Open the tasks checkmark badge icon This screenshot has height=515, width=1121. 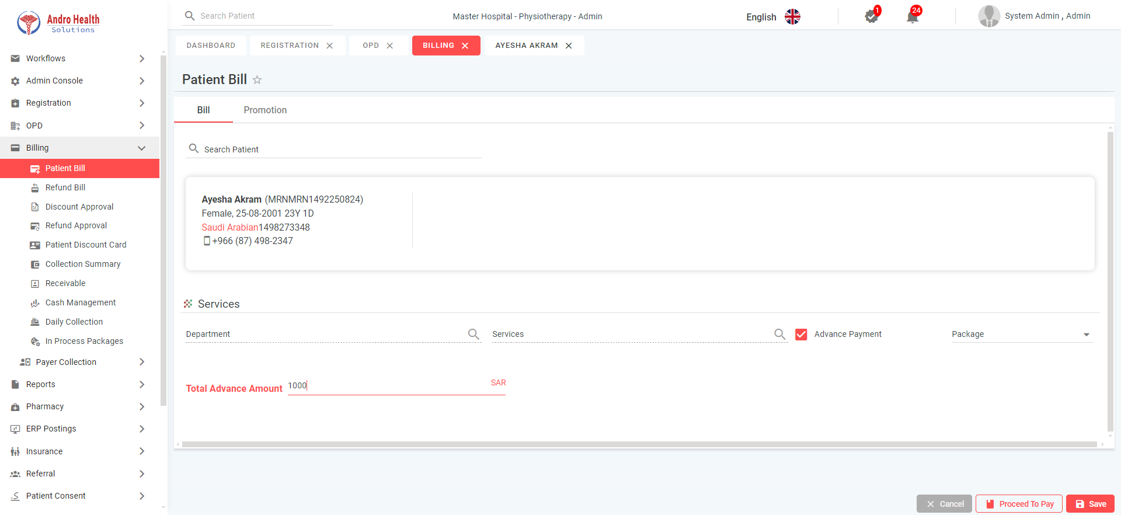click(x=871, y=16)
